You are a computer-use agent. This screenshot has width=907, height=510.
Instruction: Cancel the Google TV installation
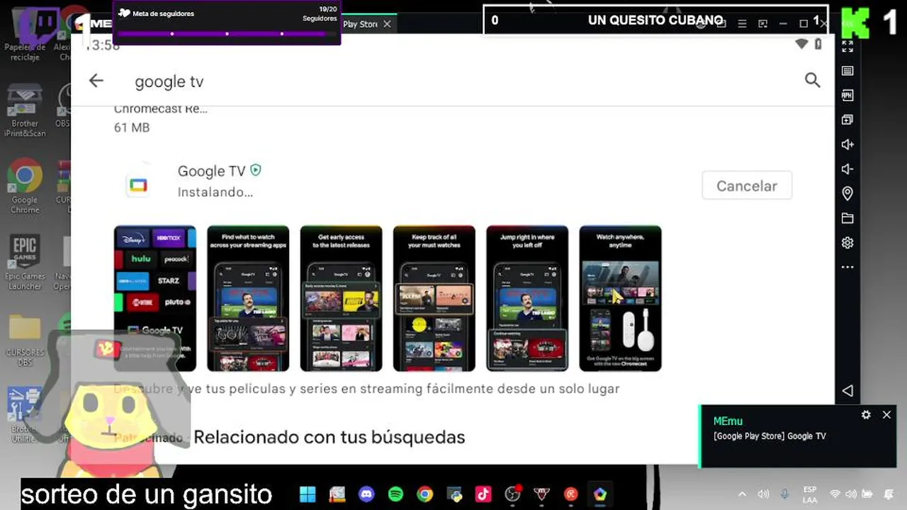(x=747, y=186)
